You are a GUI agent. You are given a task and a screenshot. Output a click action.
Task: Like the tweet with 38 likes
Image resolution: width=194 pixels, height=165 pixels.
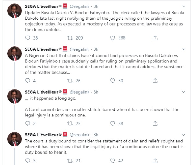pyautogui.click(x=113, y=123)
